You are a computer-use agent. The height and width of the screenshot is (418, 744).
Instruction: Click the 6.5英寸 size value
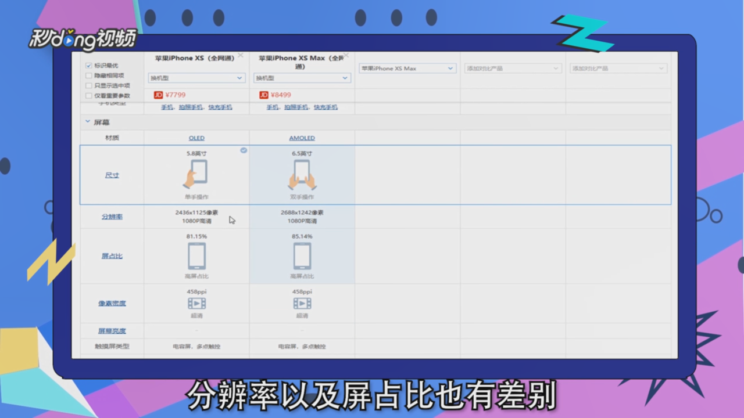coord(302,153)
